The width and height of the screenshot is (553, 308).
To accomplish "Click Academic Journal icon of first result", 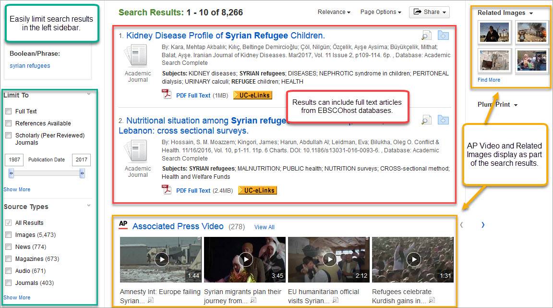I will 137,57.
